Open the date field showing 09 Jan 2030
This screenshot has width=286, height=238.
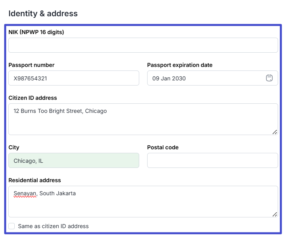pos(204,78)
